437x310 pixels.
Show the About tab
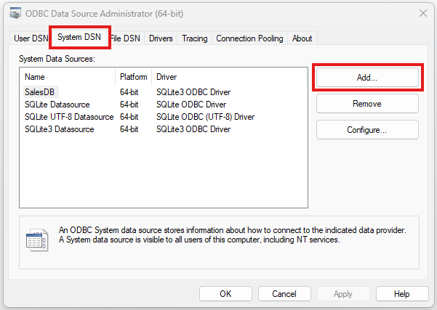(x=302, y=38)
